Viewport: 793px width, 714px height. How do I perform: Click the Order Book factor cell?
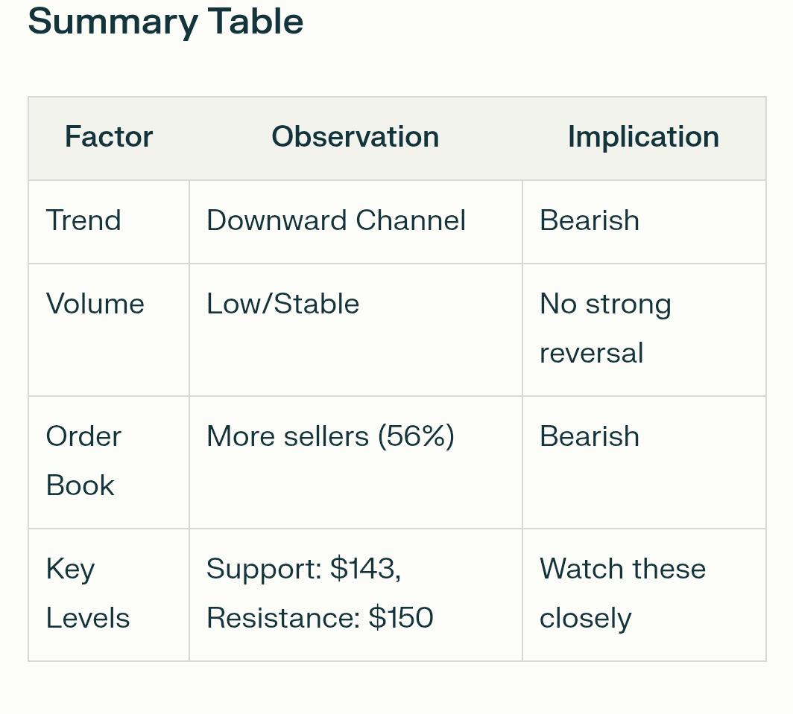tap(83, 461)
